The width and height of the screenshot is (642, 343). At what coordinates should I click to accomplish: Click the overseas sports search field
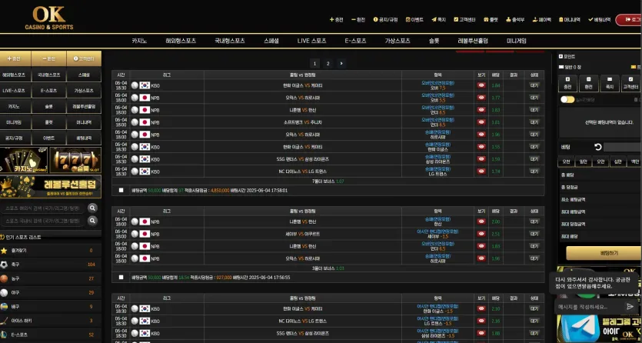(44, 208)
